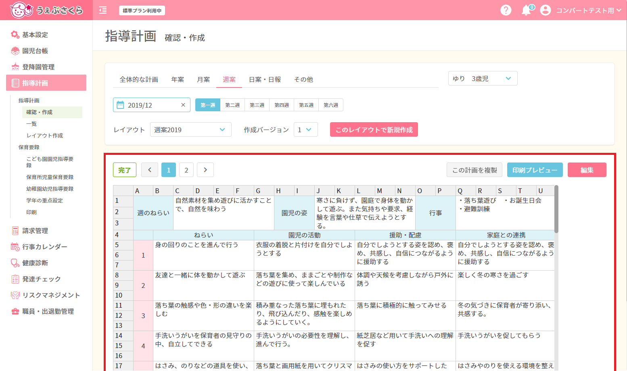627x371 pixels.
Task: Open 学年の重点設定 in the sidebar
Action: (44, 200)
